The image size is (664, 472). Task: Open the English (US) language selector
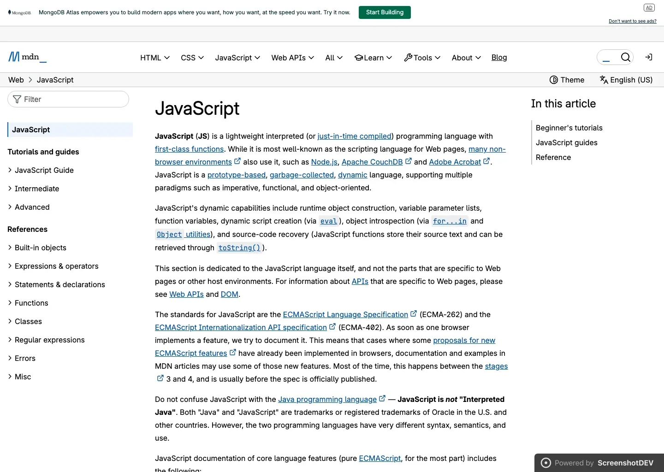coord(626,80)
